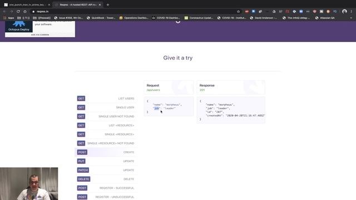Screen dimensions: 356x200
Task: Open the The-InfoQ-eMag bookmark
Action: tap(296, 18)
